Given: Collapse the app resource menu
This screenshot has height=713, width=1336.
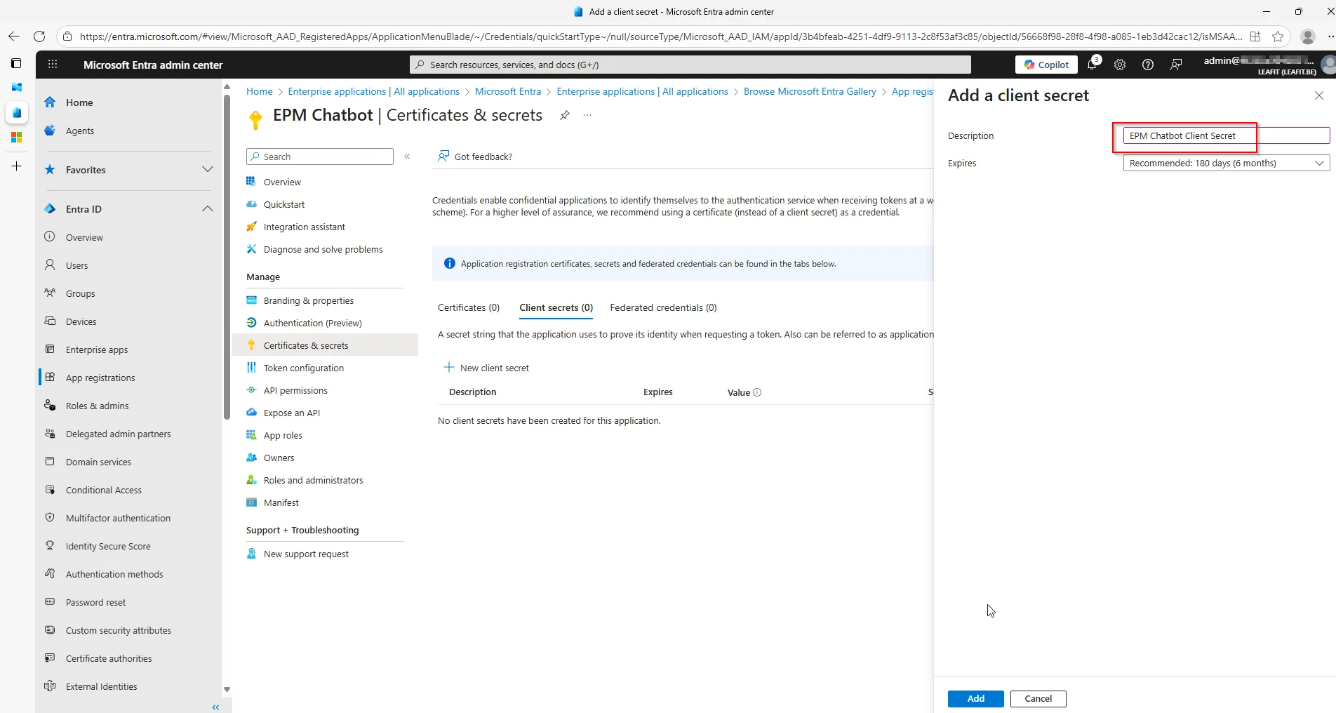Looking at the screenshot, I should [407, 156].
